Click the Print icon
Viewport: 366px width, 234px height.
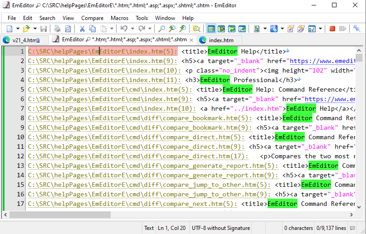coord(58,29)
